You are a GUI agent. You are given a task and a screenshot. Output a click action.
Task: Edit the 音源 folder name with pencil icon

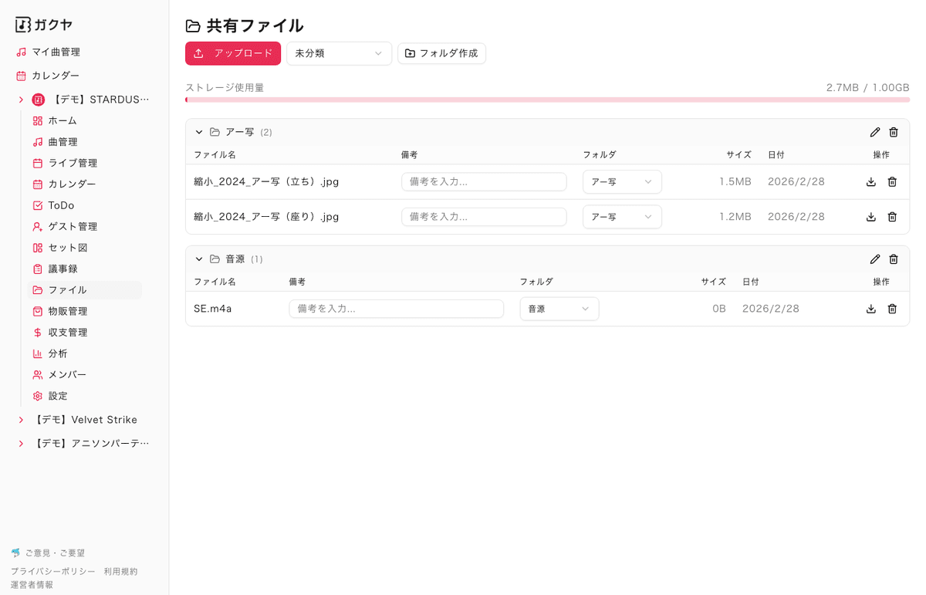coord(875,259)
